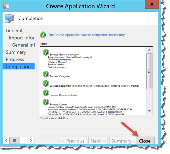
Task: Select the General step in sidebar
Action: point(14,31)
